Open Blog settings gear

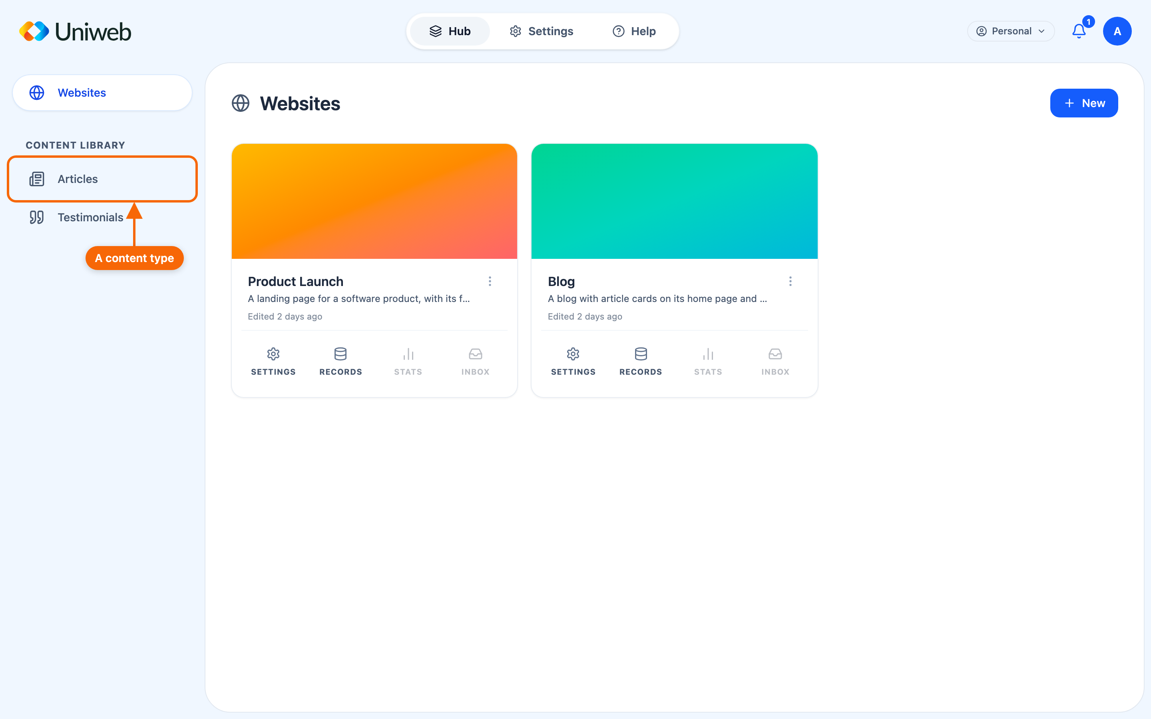pyautogui.click(x=573, y=361)
